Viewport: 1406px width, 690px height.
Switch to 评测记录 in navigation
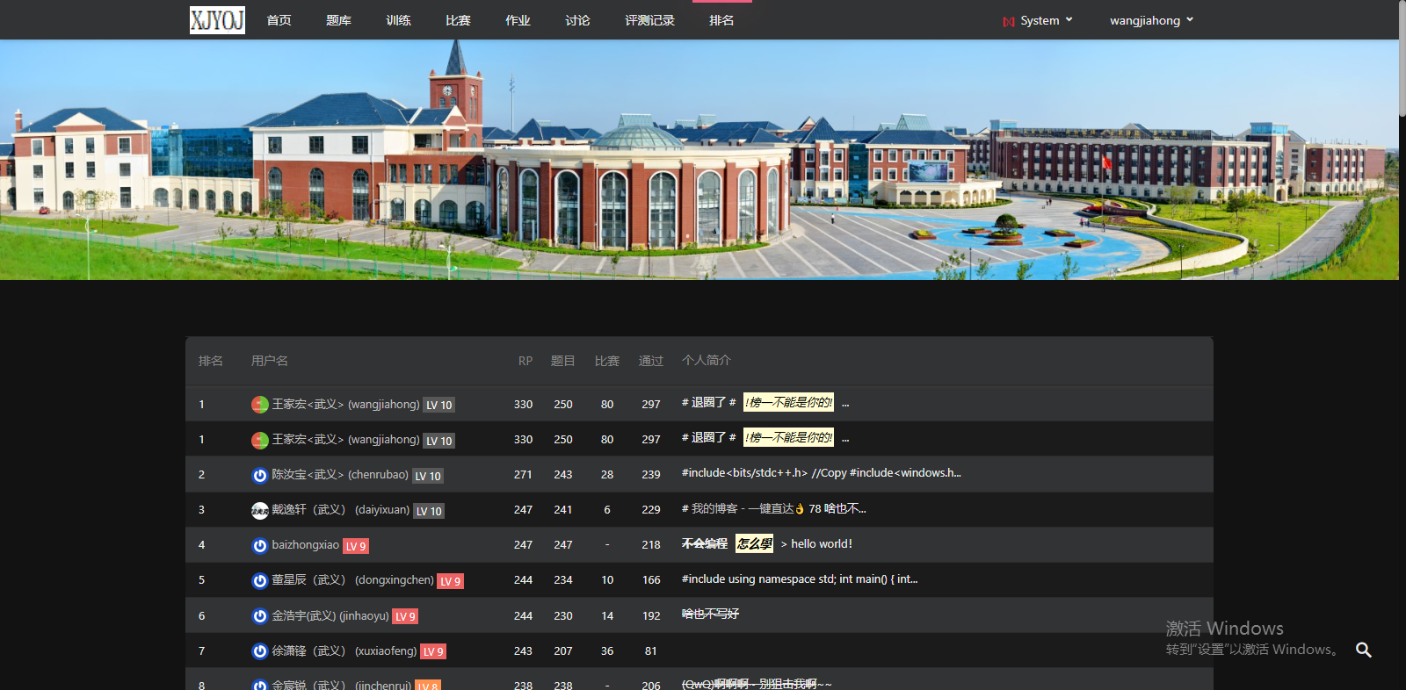click(649, 20)
